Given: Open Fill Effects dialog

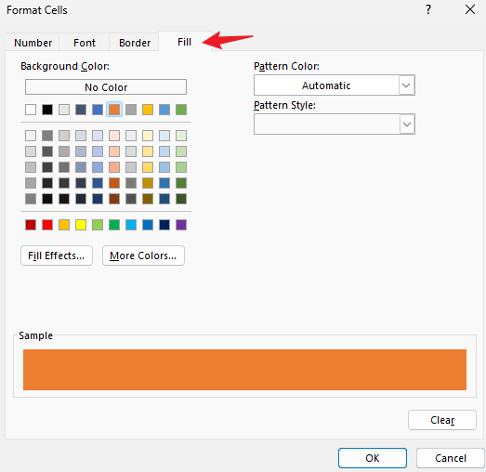Looking at the screenshot, I should pyautogui.click(x=57, y=256).
